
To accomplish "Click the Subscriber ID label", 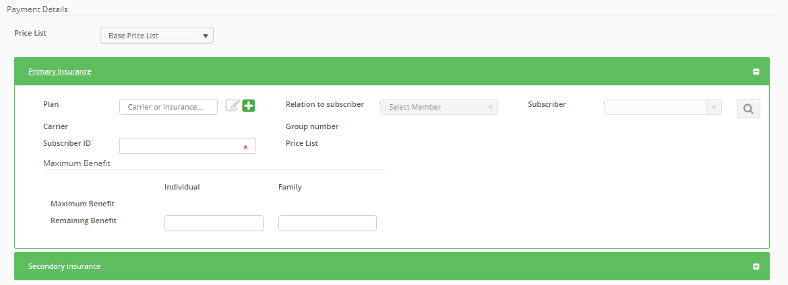I will pyautogui.click(x=67, y=143).
